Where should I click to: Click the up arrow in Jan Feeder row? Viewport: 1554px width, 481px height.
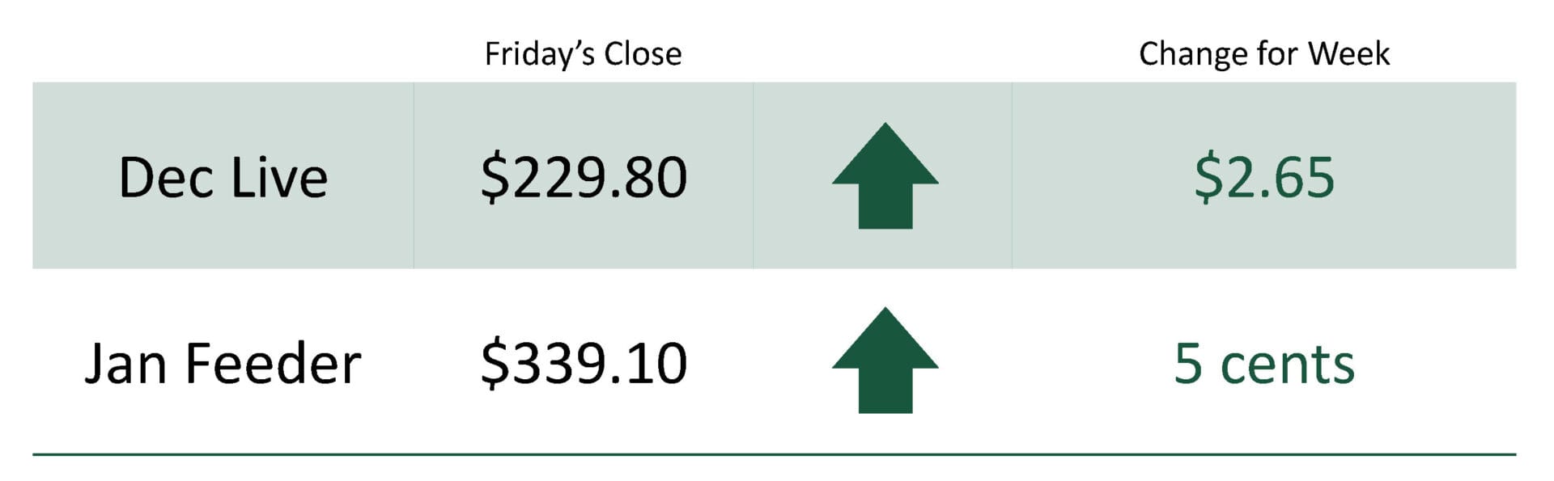(885, 360)
